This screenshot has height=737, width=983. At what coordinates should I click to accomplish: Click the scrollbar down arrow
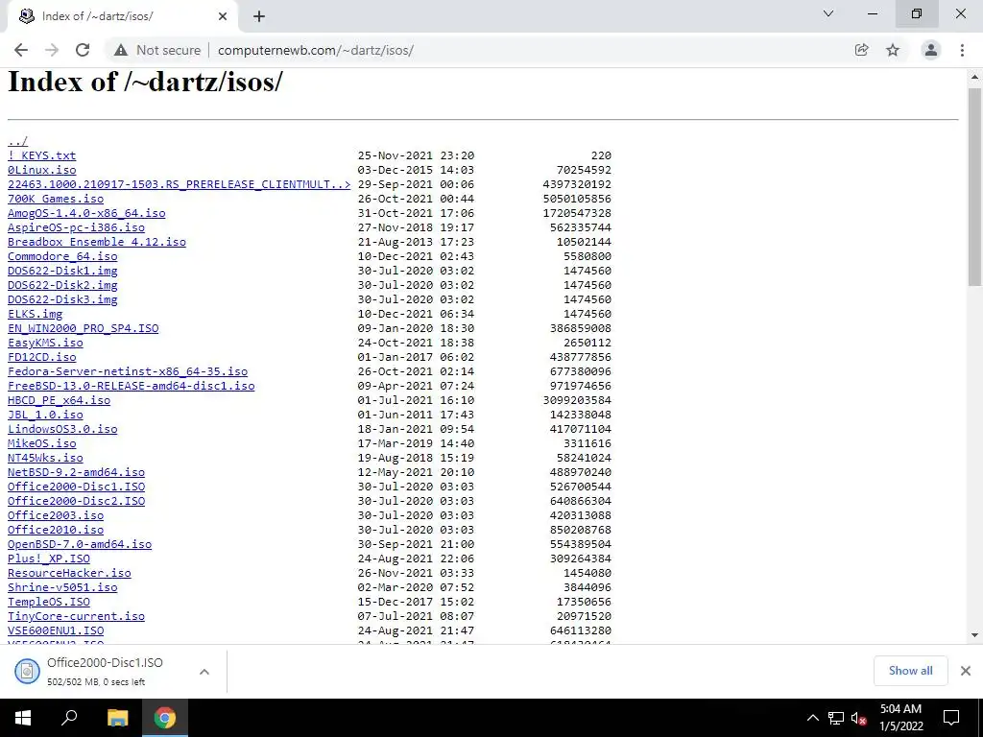point(974,635)
